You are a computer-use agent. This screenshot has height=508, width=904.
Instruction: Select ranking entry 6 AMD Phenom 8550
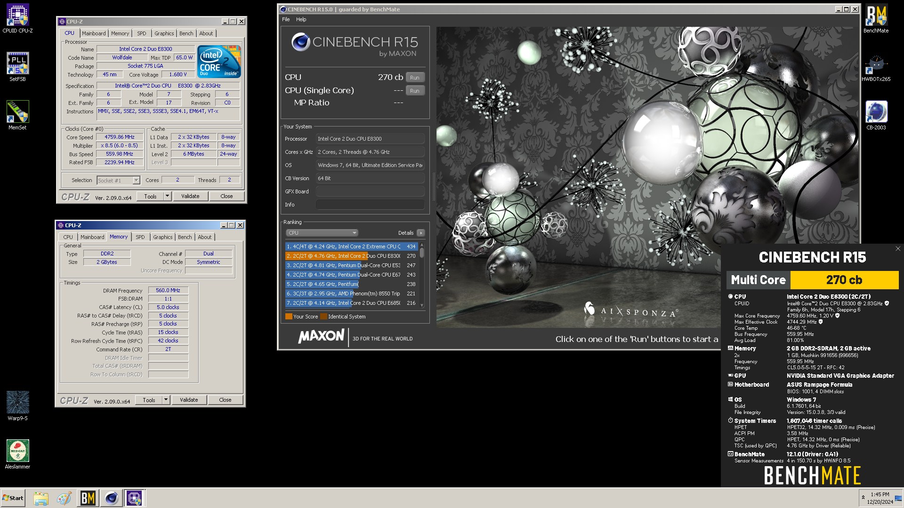tap(351, 294)
